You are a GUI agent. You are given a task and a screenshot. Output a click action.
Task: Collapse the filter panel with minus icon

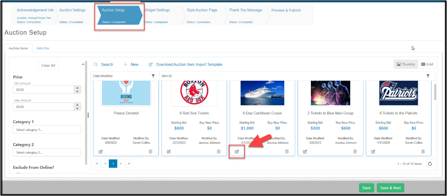click(83, 64)
